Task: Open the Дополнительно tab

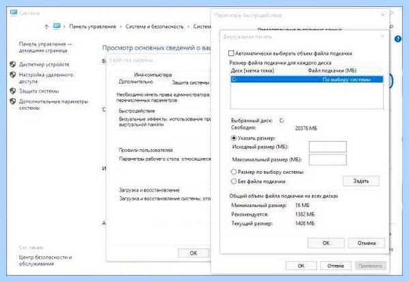Action: 136,82
